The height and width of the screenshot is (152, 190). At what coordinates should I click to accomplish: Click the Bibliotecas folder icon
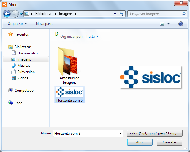[x=11, y=47]
